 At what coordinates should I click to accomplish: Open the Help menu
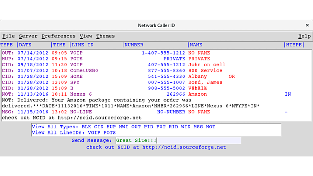[x=304, y=36]
